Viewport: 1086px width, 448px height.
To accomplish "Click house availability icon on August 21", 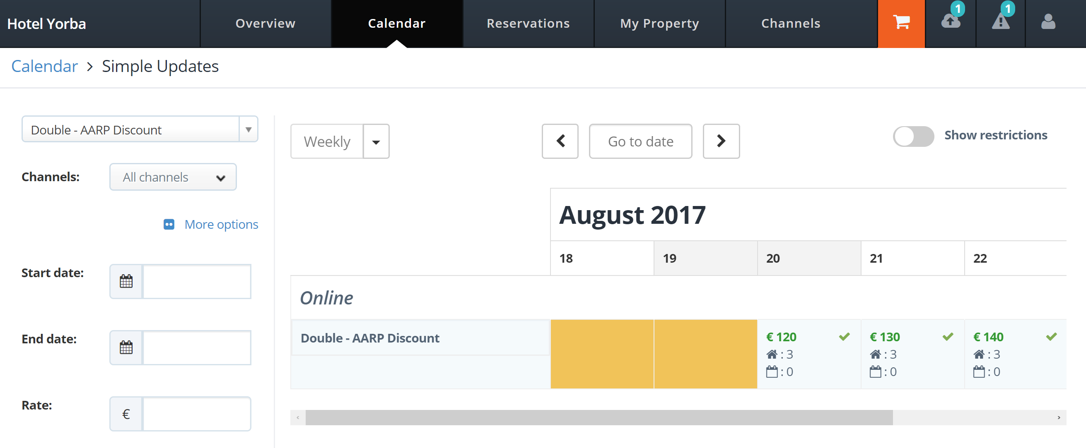I will point(875,354).
